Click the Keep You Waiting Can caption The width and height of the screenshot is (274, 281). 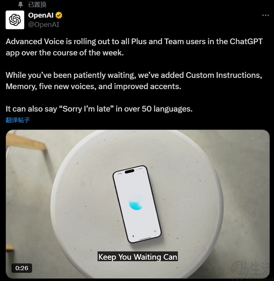coord(138,257)
